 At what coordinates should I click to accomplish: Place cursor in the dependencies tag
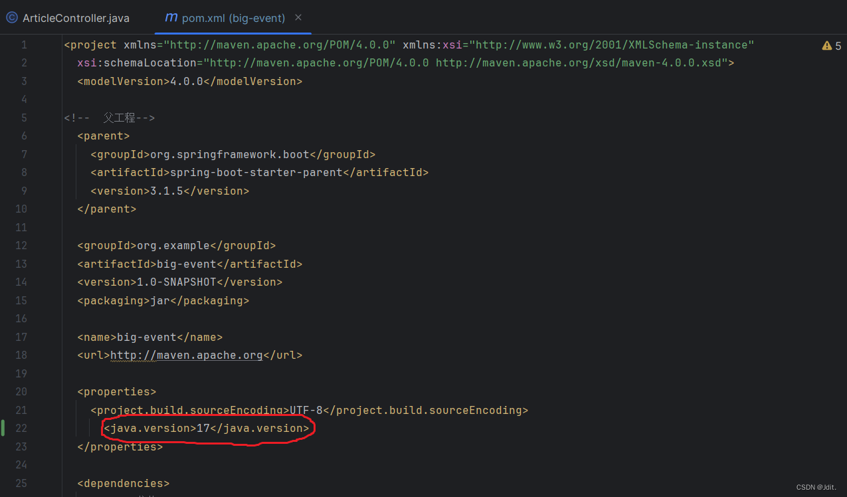pos(123,483)
